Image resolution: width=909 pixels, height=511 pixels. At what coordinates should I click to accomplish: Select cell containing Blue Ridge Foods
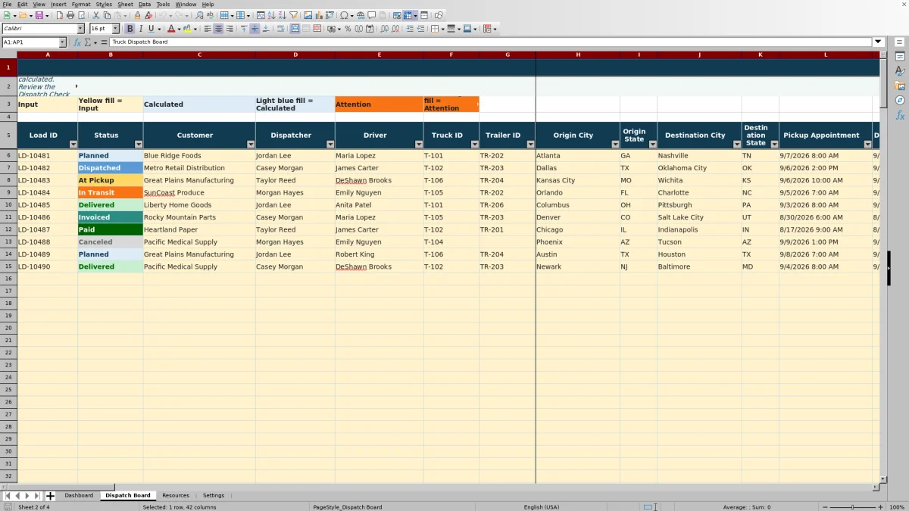199,156
